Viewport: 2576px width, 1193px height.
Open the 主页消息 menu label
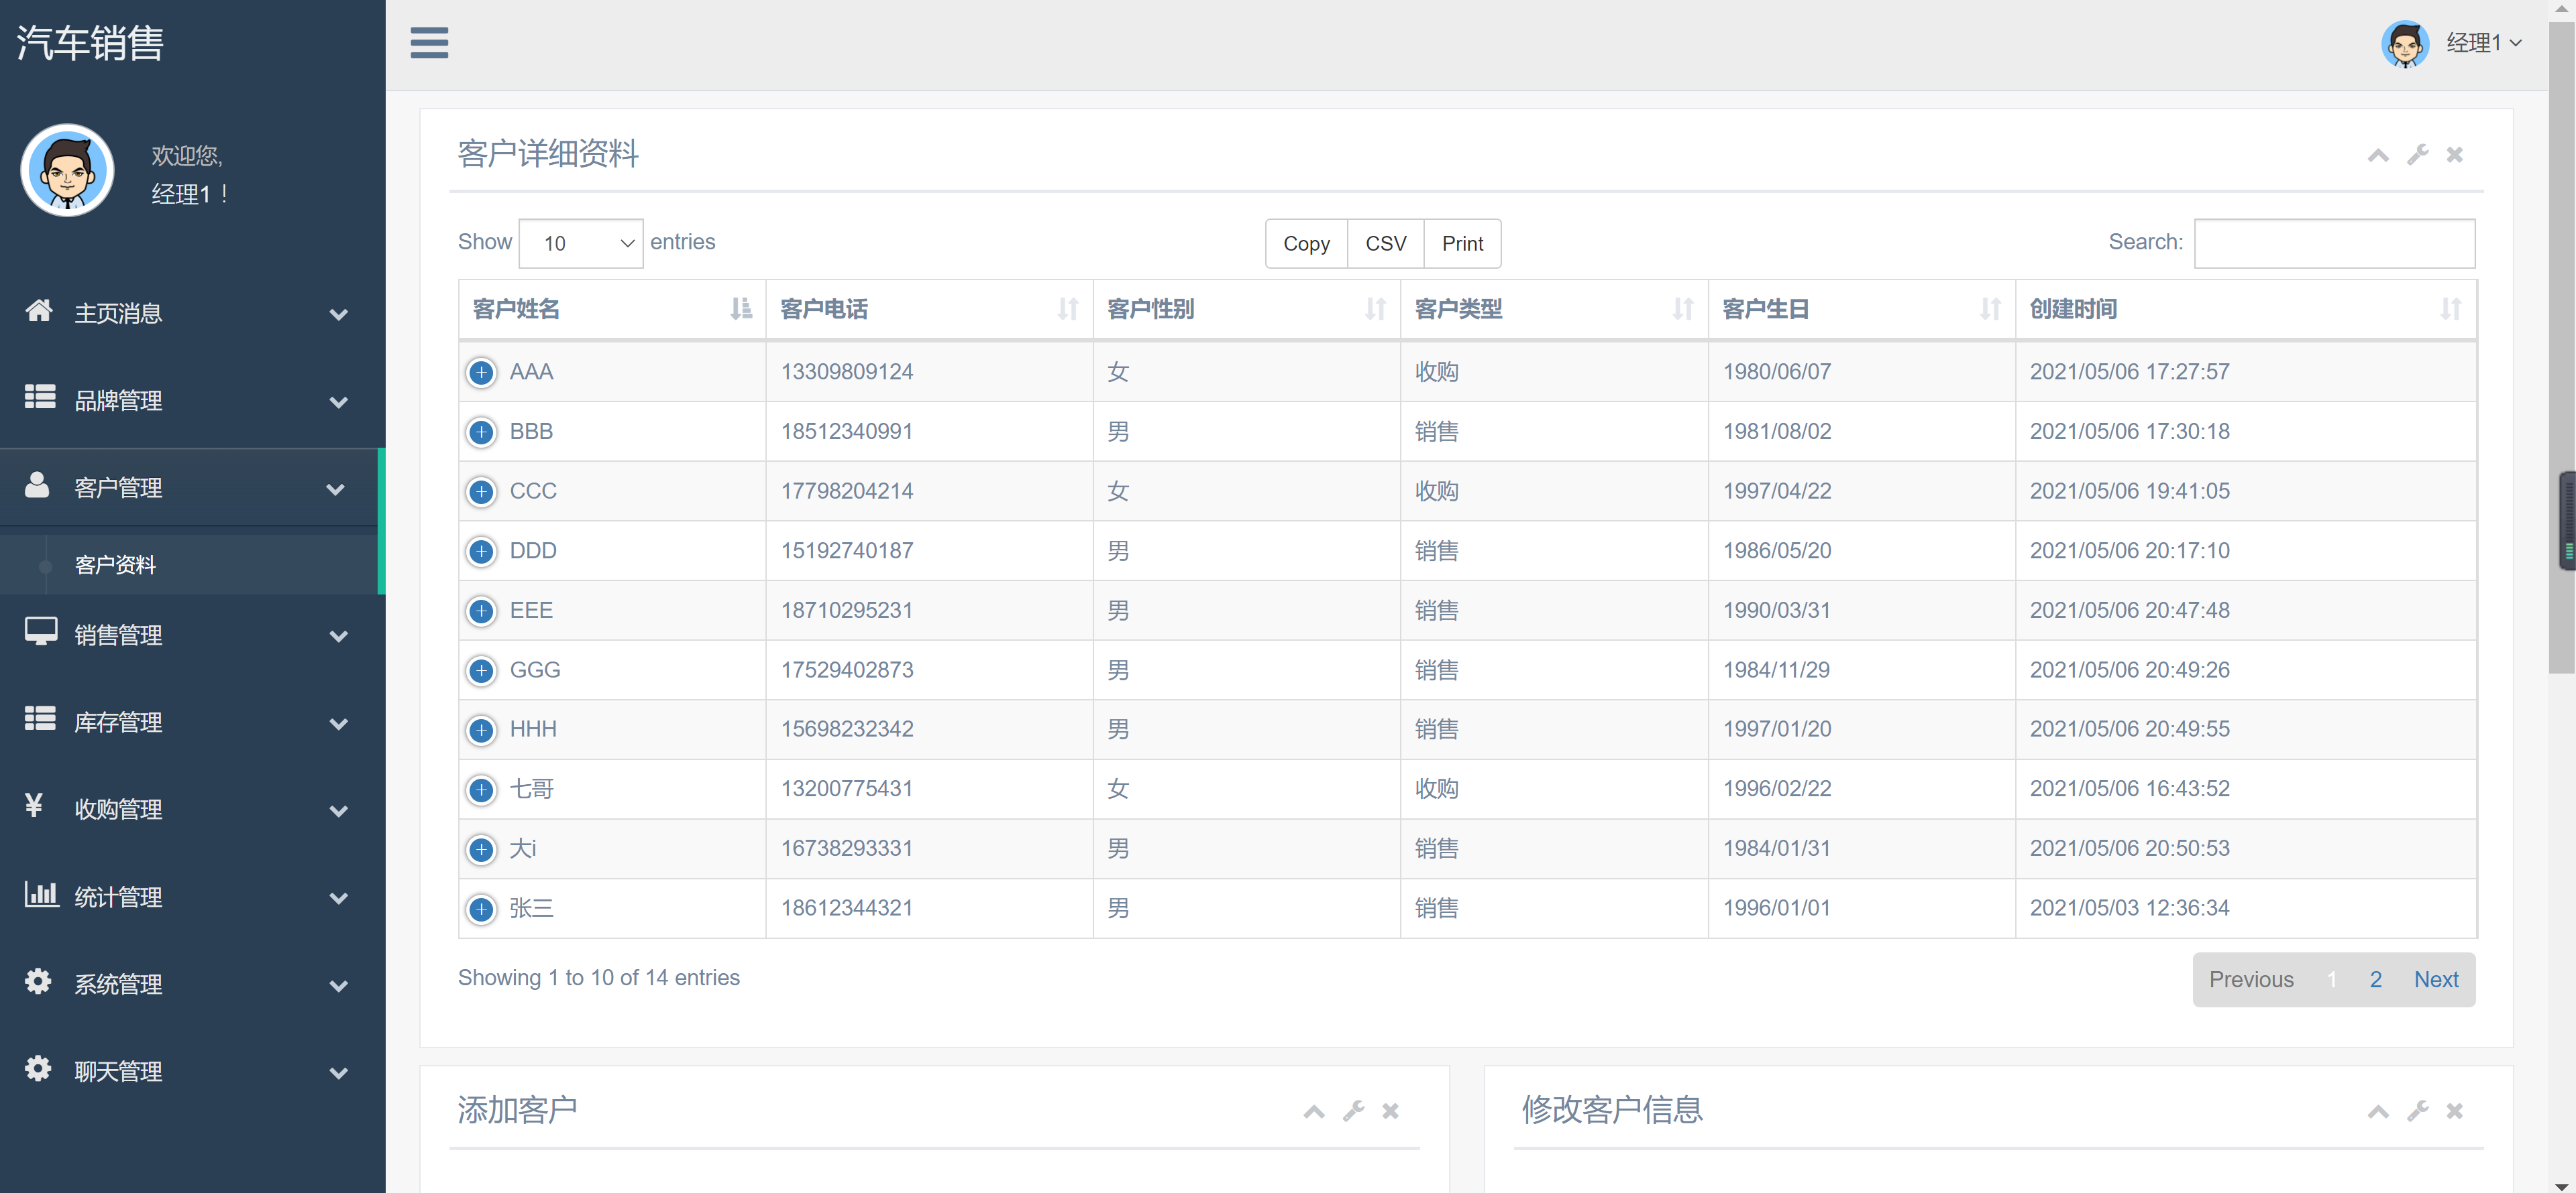(119, 314)
